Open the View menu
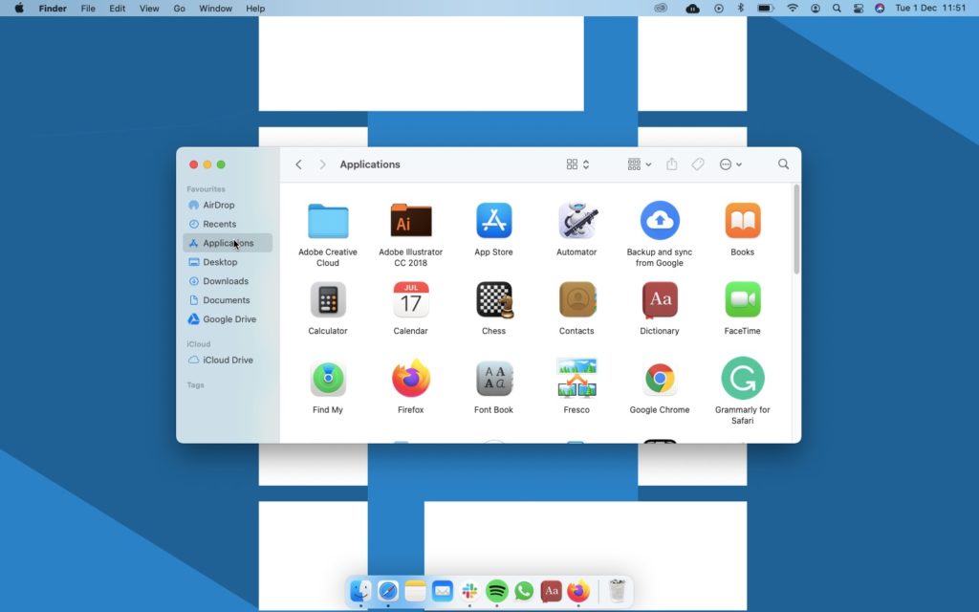The height and width of the screenshot is (612, 979). (149, 8)
